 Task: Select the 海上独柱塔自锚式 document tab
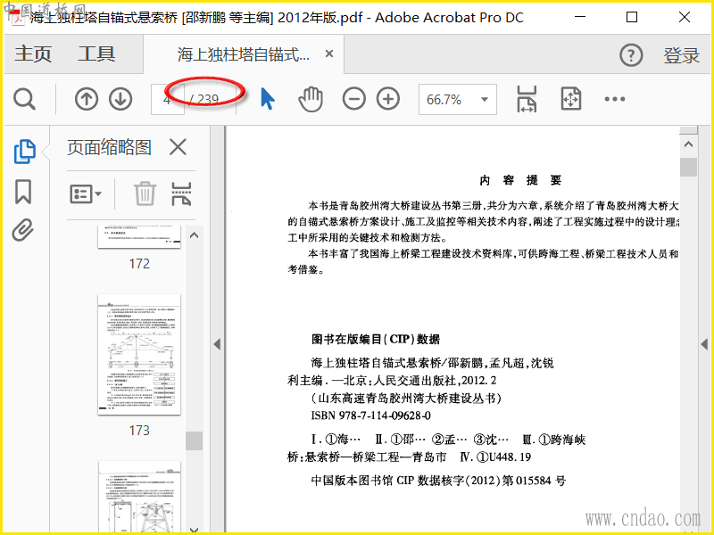click(x=243, y=54)
